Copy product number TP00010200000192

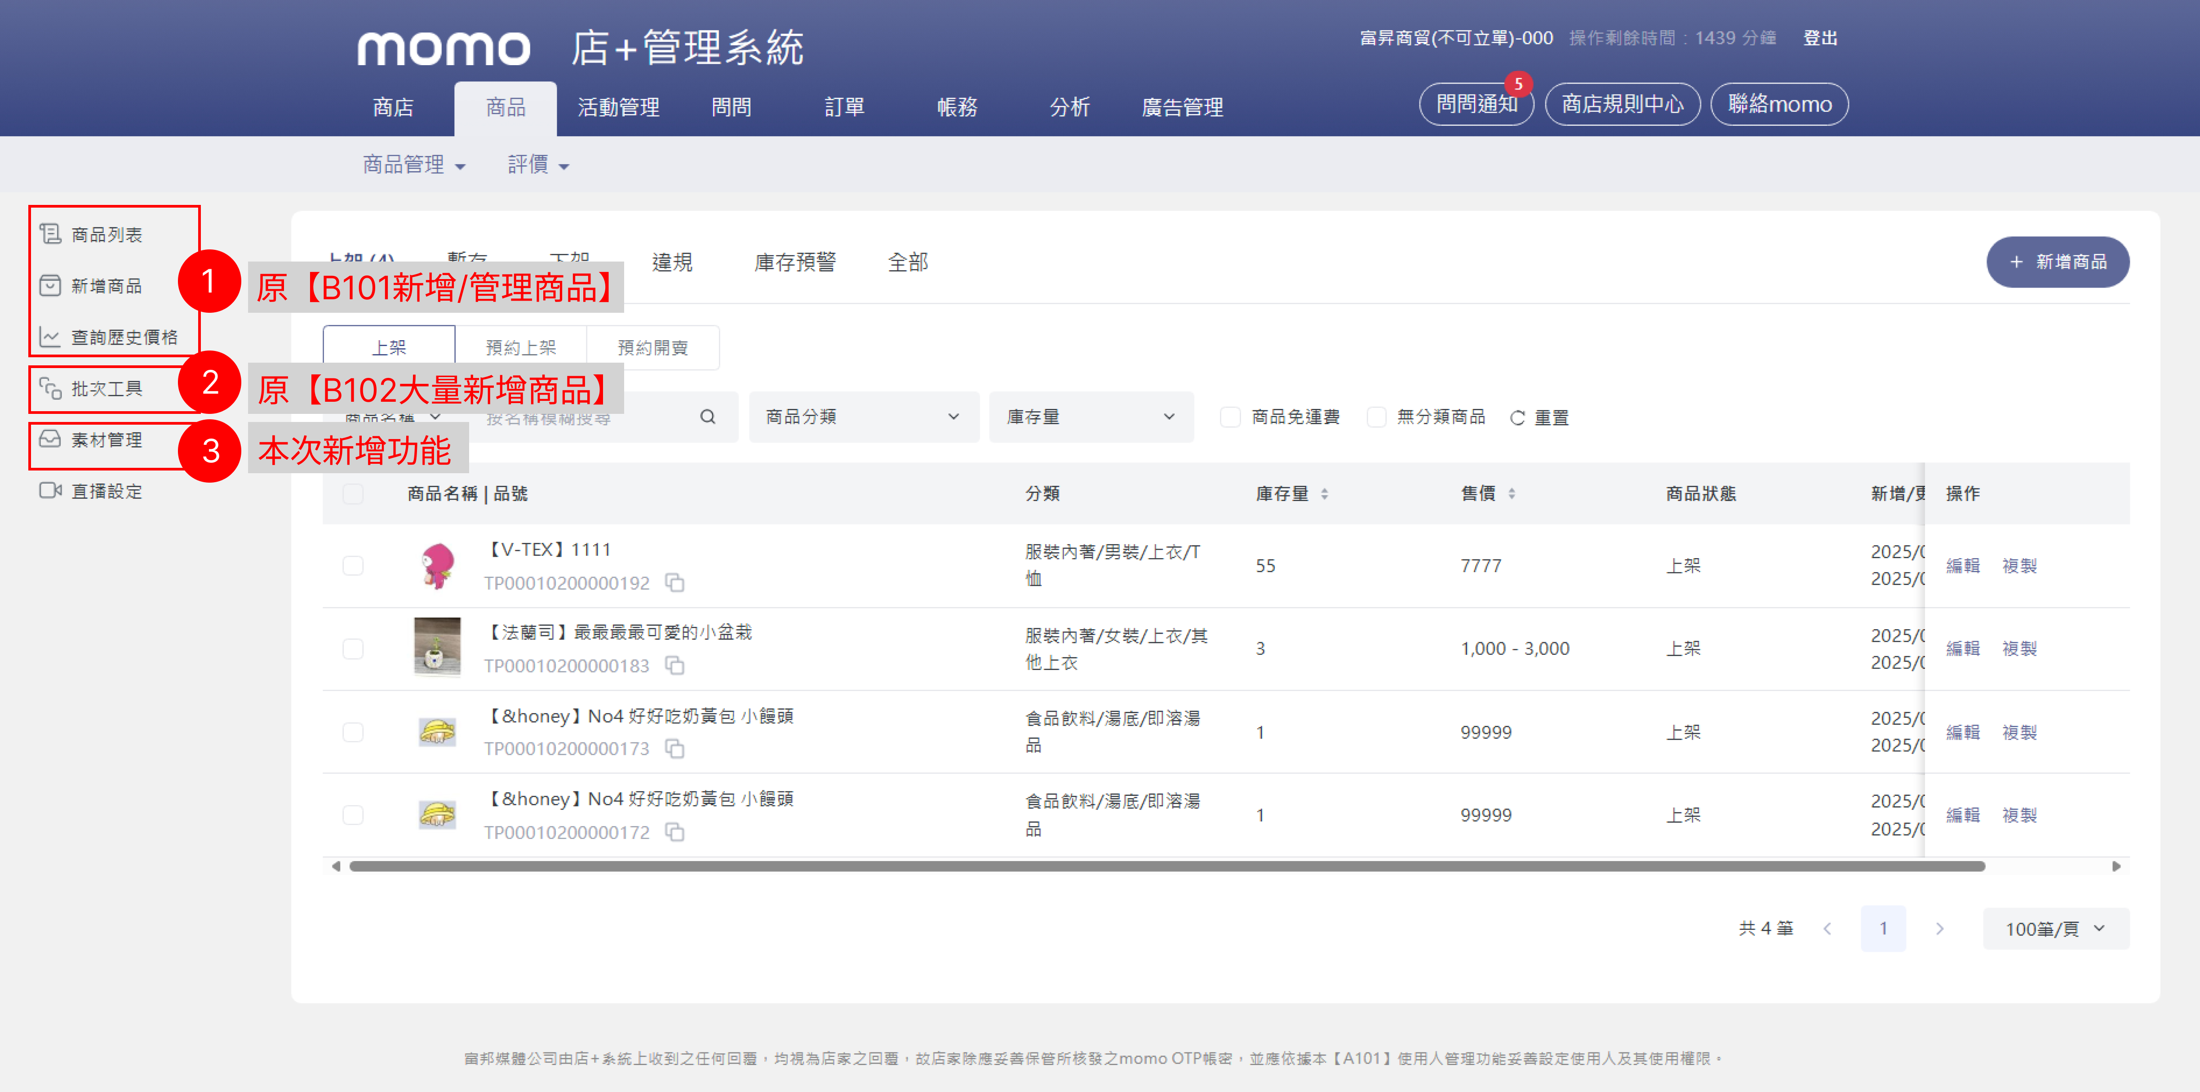click(674, 583)
